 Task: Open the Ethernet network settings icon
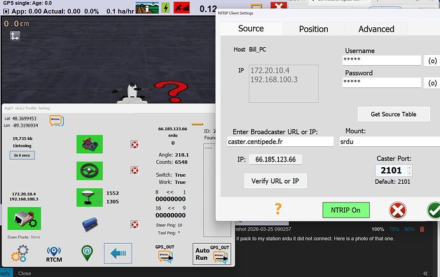[24, 218]
